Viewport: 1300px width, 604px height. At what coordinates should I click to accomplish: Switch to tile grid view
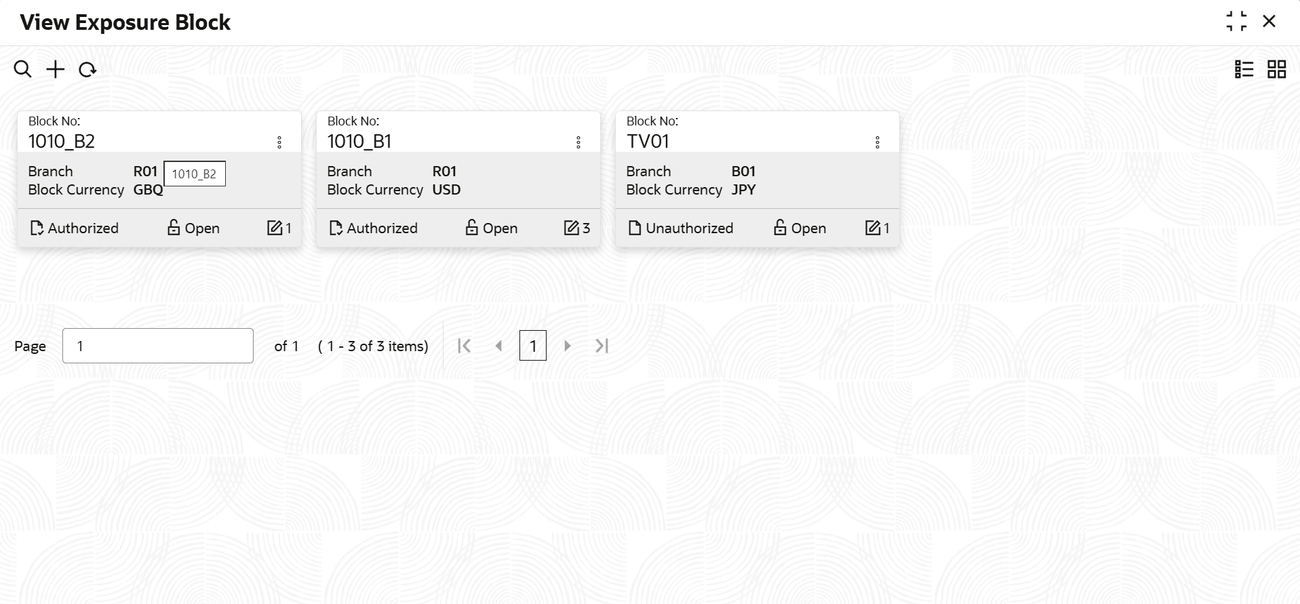[1277, 69]
